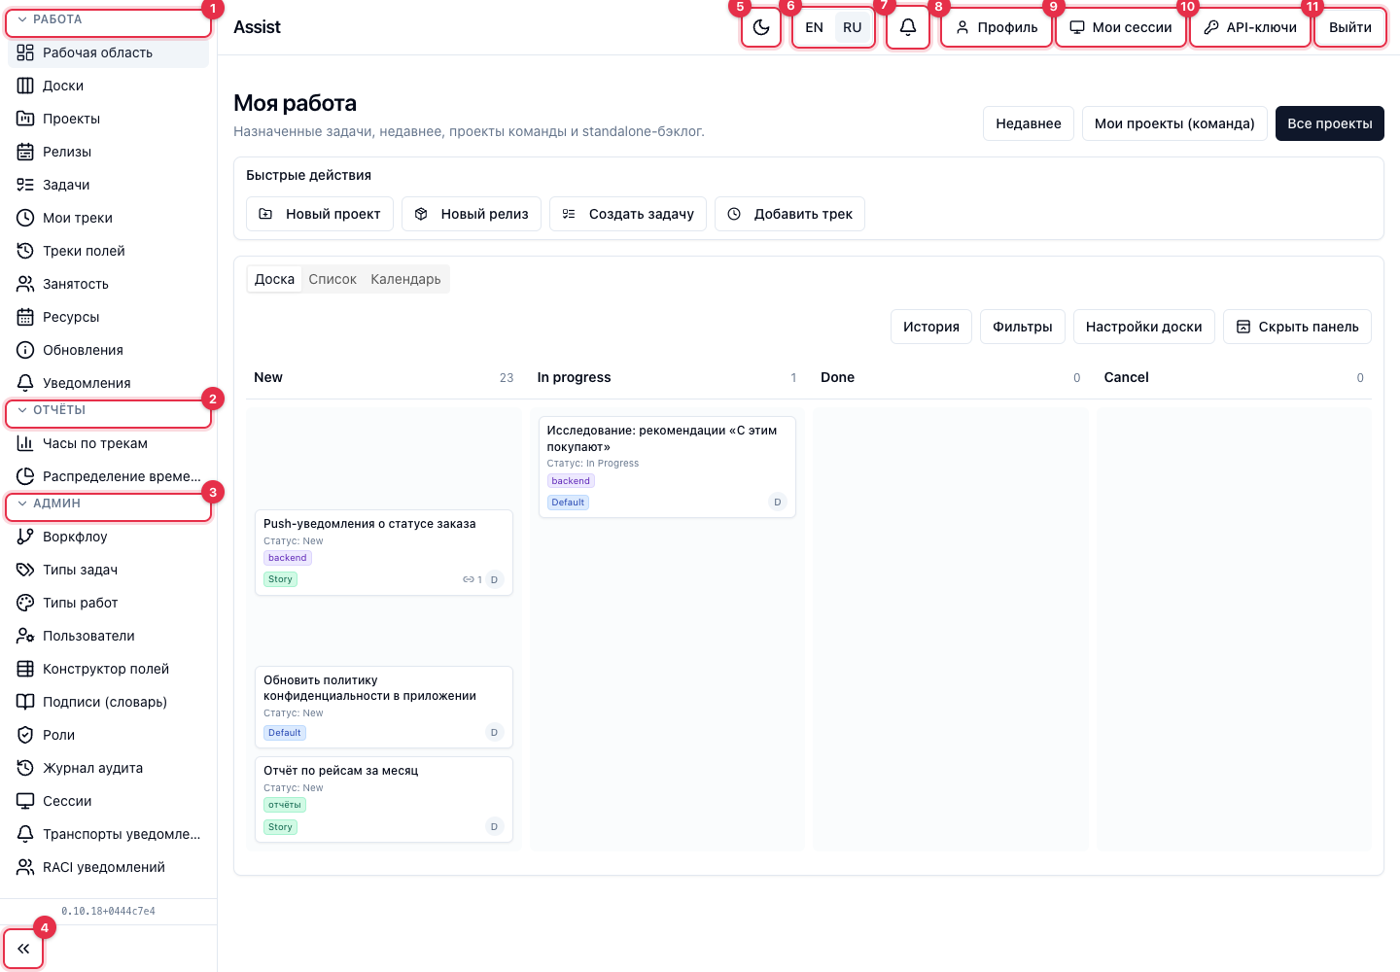Screen dimensions: 1400x972
Task: Switch to the Календарь view tab
Action: click(x=405, y=279)
